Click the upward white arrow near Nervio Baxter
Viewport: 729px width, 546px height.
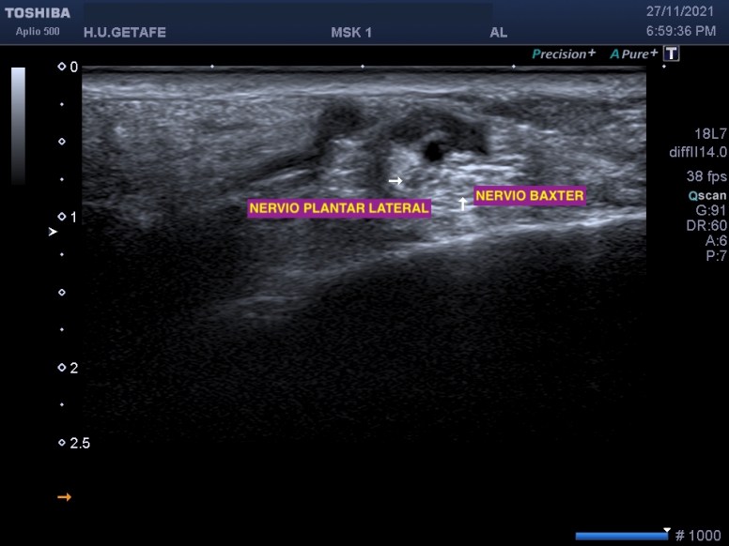pyautogui.click(x=462, y=203)
